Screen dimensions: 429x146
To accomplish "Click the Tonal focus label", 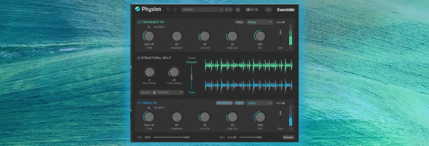I will pos(191,92).
